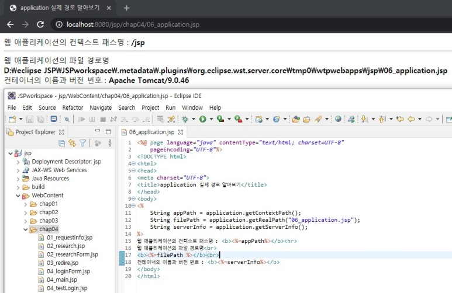Collapse the jsp project node
Viewport: 452px width, 293px height.
pyautogui.click(x=11, y=154)
